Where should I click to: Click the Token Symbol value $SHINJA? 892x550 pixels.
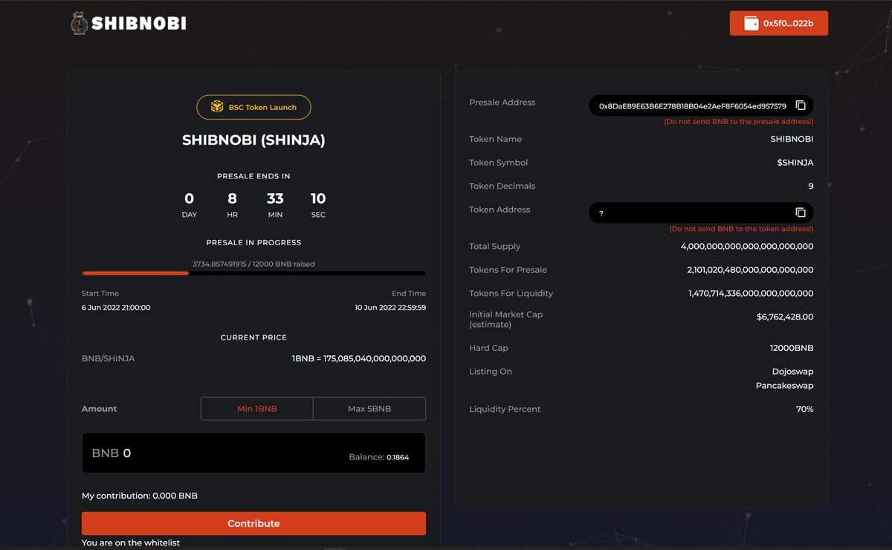[x=795, y=163]
